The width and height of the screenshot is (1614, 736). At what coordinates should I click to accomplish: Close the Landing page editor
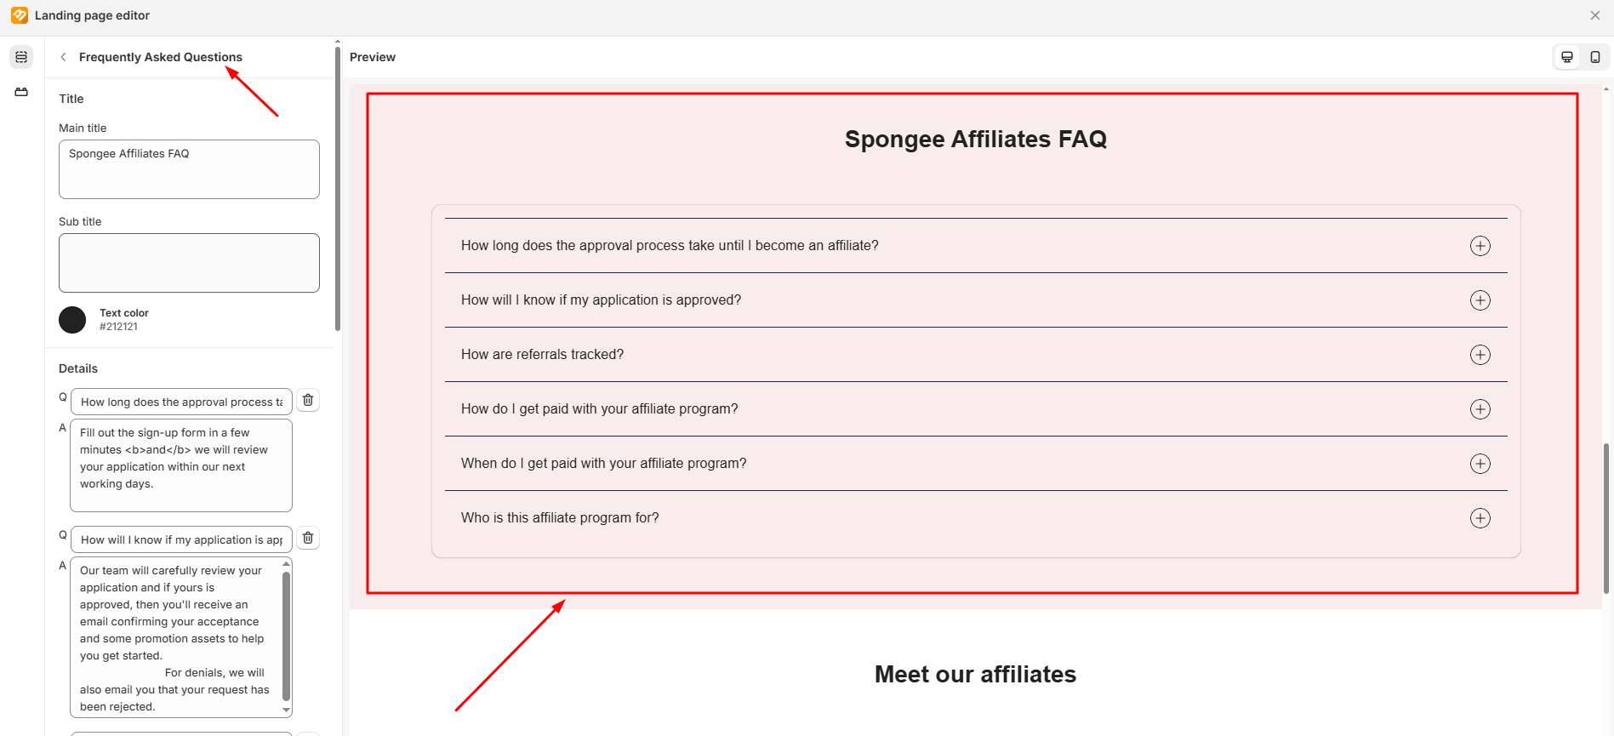[x=1595, y=15]
